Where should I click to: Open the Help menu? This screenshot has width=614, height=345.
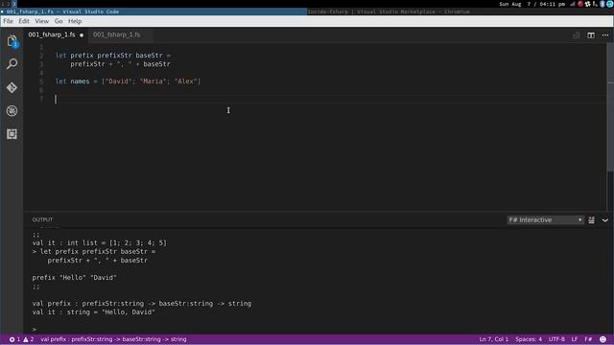click(75, 21)
